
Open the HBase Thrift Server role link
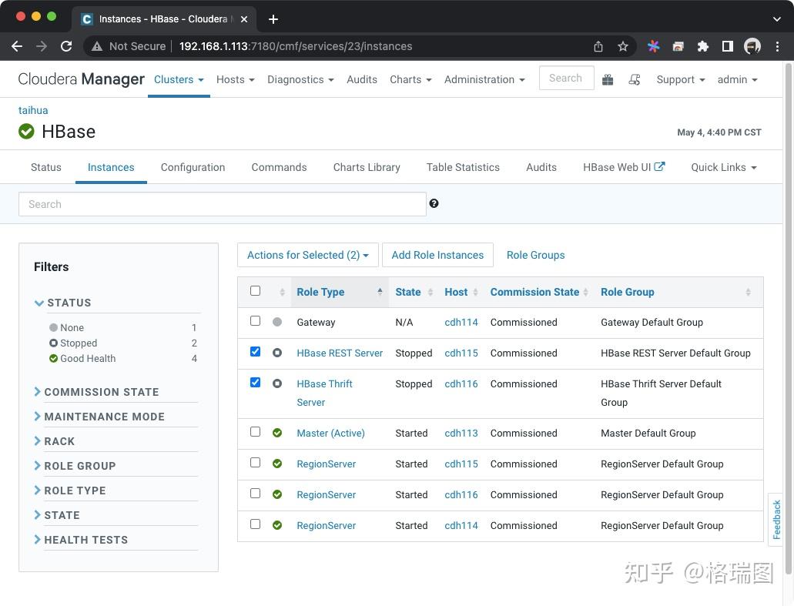pyautogui.click(x=324, y=383)
